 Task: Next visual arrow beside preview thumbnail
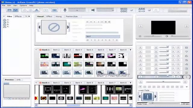click(x=68, y=27)
